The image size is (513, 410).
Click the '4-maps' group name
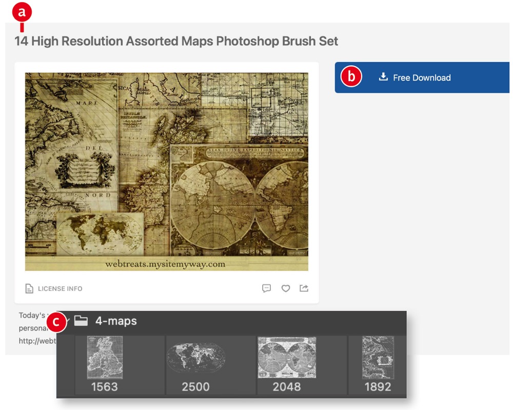click(116, 321)
